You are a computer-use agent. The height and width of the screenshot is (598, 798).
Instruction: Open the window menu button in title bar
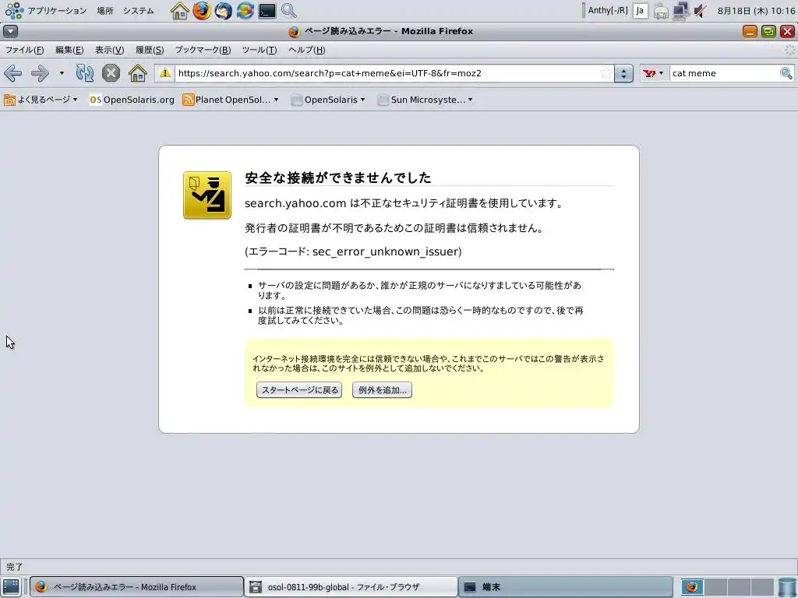coord(11,31)
